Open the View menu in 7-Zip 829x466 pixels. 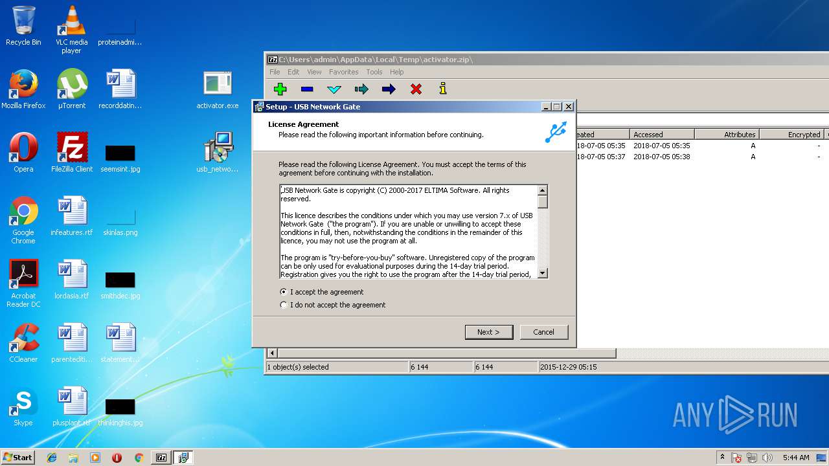(314, 72)
